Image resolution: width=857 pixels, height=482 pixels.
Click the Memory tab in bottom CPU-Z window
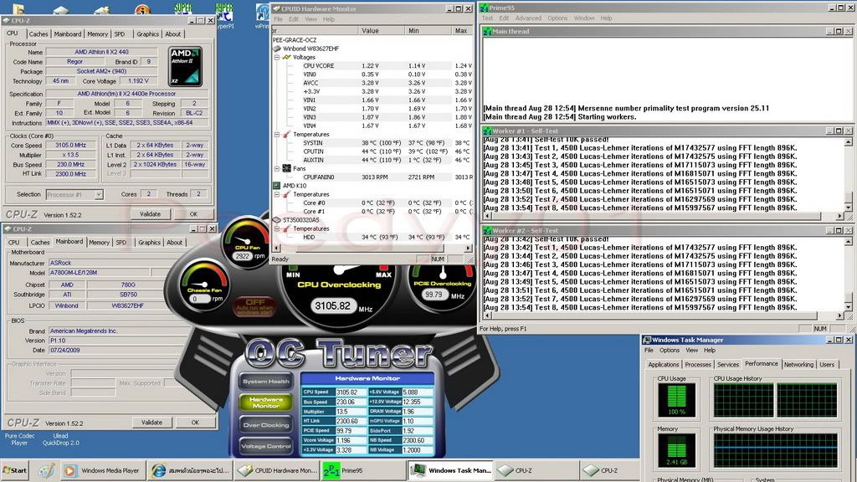click(x=99, y=242)
